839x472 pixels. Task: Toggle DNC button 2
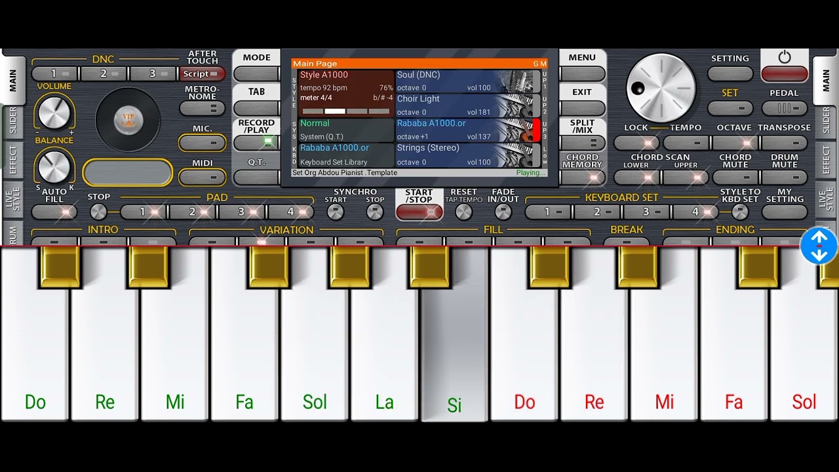[104, 74]
